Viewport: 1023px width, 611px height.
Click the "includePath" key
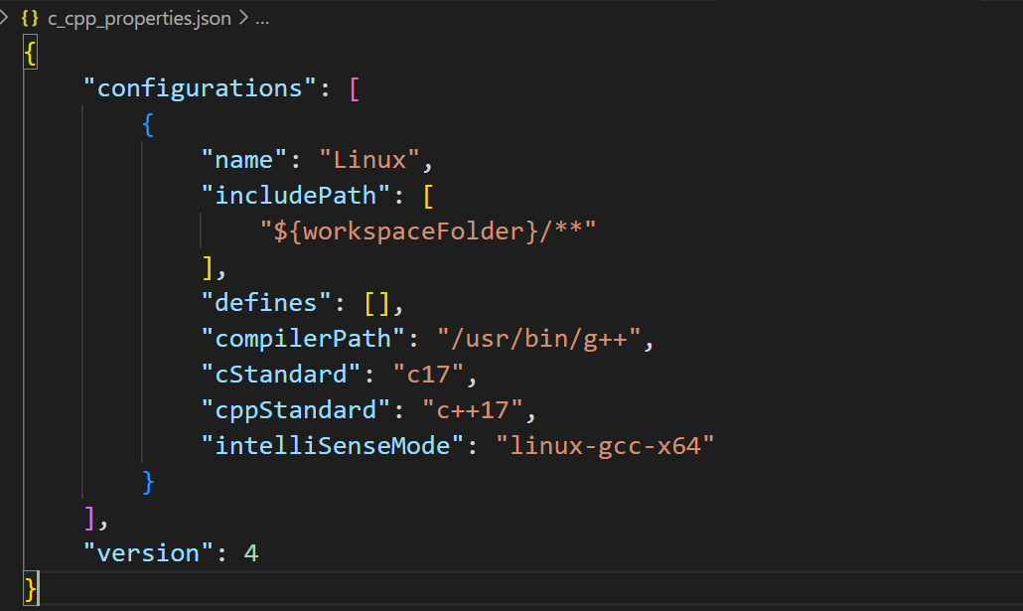pyautogui.click(x=296, y=196)
